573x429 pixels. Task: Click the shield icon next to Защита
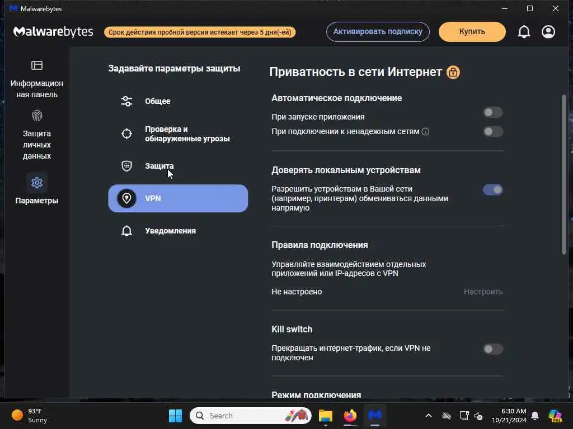coord(127,166)
